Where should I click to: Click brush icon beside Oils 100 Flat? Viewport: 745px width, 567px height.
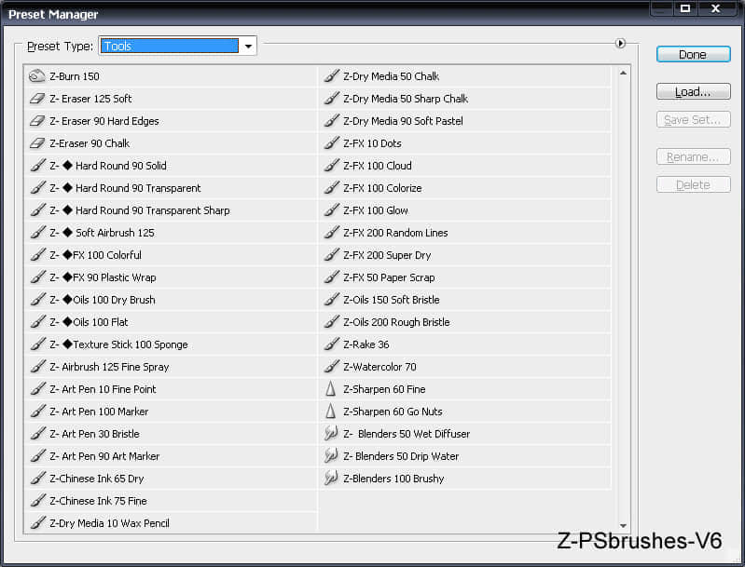pos(38,321)
